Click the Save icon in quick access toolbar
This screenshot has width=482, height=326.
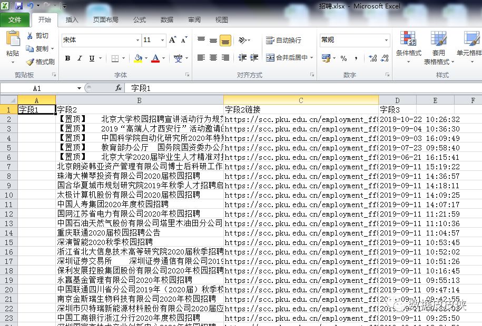19,6
